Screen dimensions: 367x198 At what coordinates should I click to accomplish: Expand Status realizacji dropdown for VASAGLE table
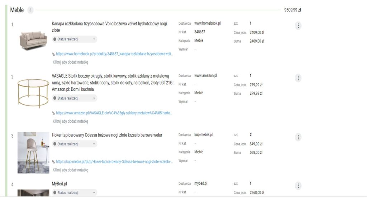pyautogui.click(x=75, y=98)
